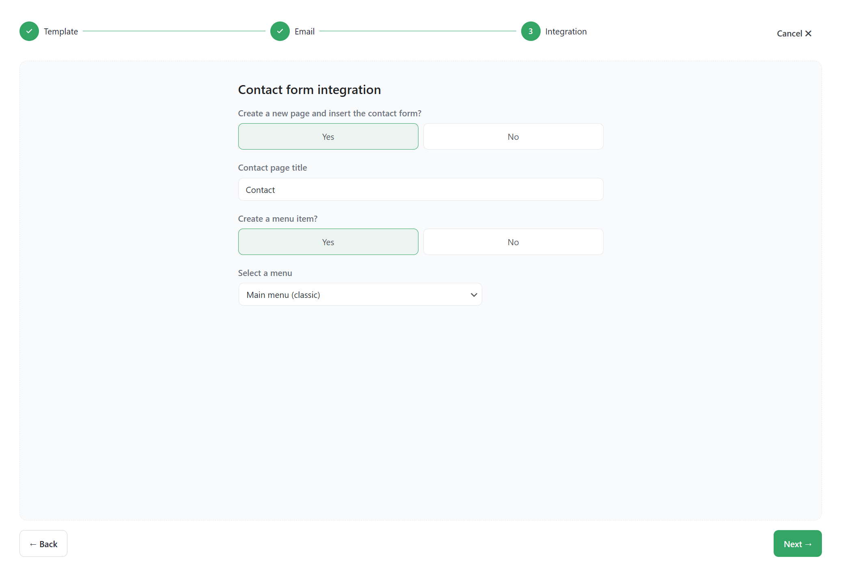
Task: Select the Integration step label
Action: (566, 32)
